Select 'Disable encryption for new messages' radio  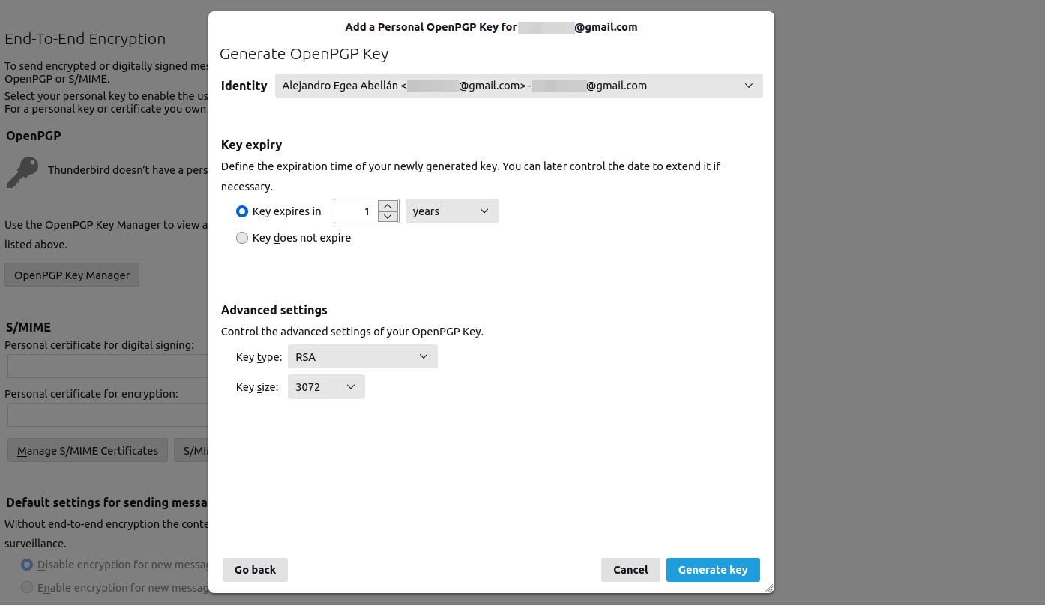click(27, 565)
